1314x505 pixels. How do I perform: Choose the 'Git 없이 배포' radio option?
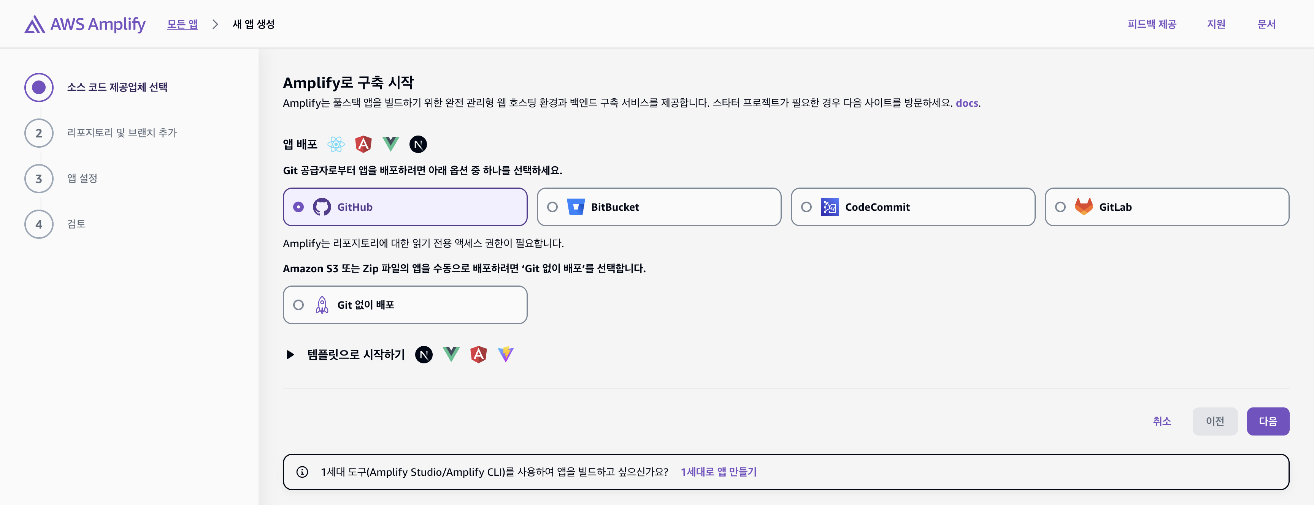[298, 305]
